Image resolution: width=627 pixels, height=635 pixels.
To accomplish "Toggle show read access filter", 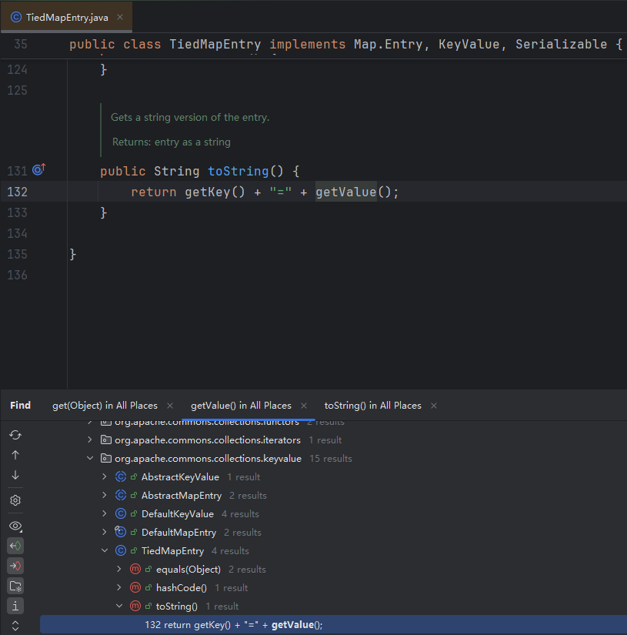I will 15,546.
